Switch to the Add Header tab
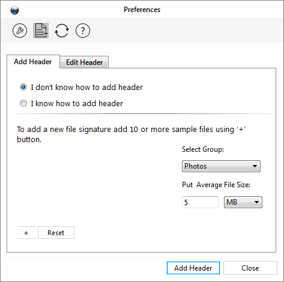 pos(33,62)
